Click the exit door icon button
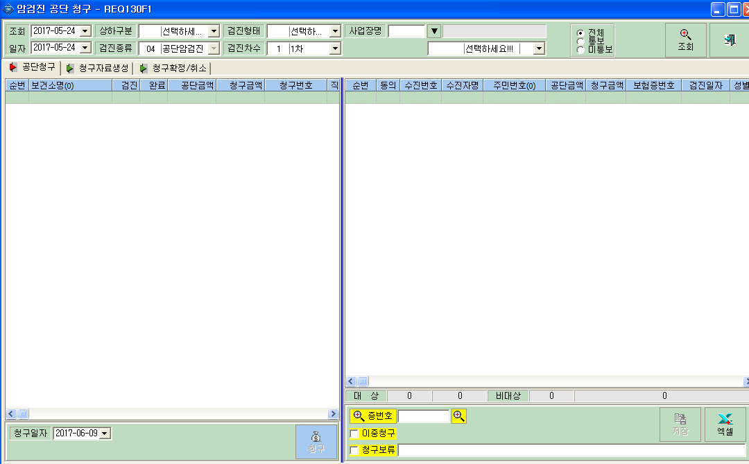This screenshot has width=749, height=464. click(730, 40)
